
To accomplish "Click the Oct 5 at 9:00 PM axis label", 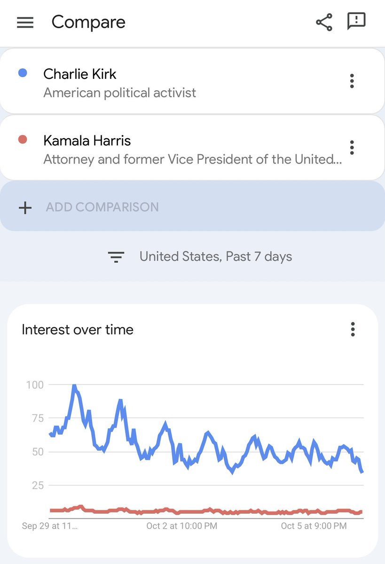I will 314,526.
